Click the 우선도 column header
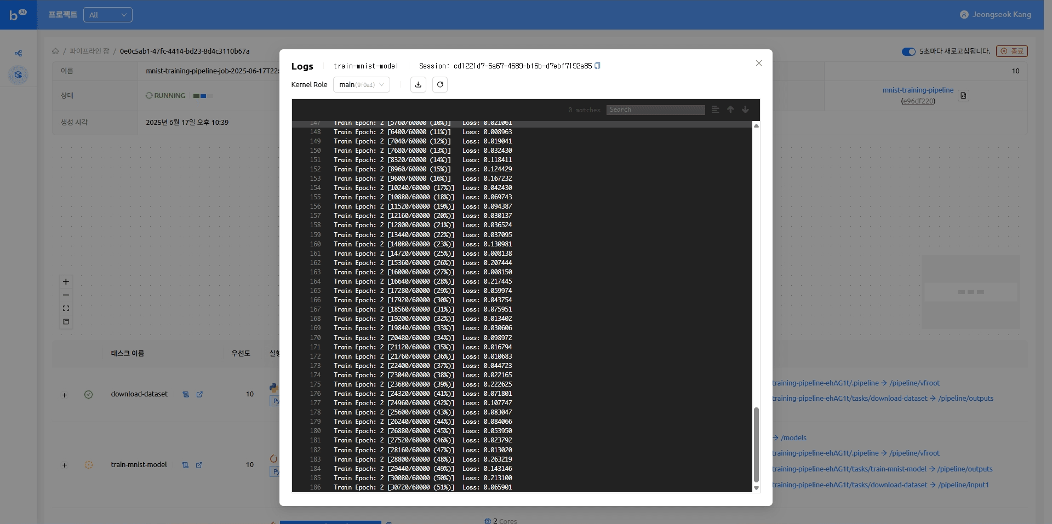 (x=241, y=353)
